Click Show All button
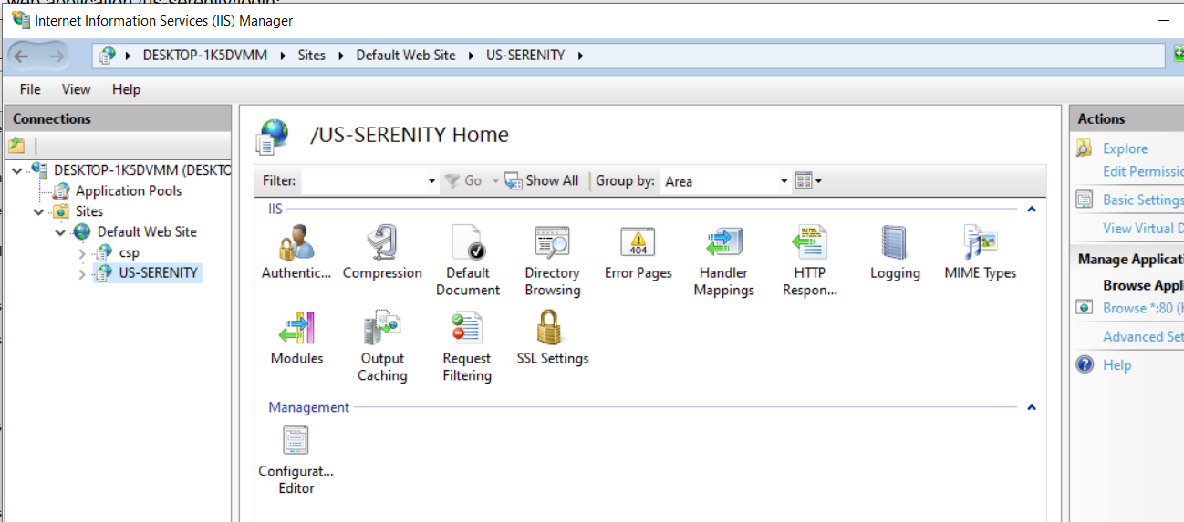The width and height of the screenshot is (1184, 522). tap(542, 180)
